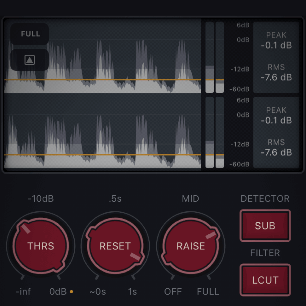The width and height of the screenshot is (306, 306).
Task: Click the upper channel RMS readout
Action: point(276,73)
